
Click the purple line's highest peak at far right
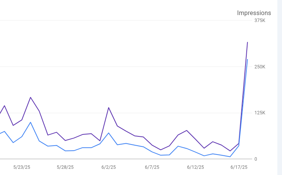247,42
